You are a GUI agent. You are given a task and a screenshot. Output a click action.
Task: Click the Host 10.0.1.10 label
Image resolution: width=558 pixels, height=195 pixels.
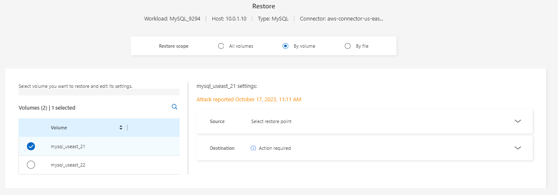pos(229,19)
